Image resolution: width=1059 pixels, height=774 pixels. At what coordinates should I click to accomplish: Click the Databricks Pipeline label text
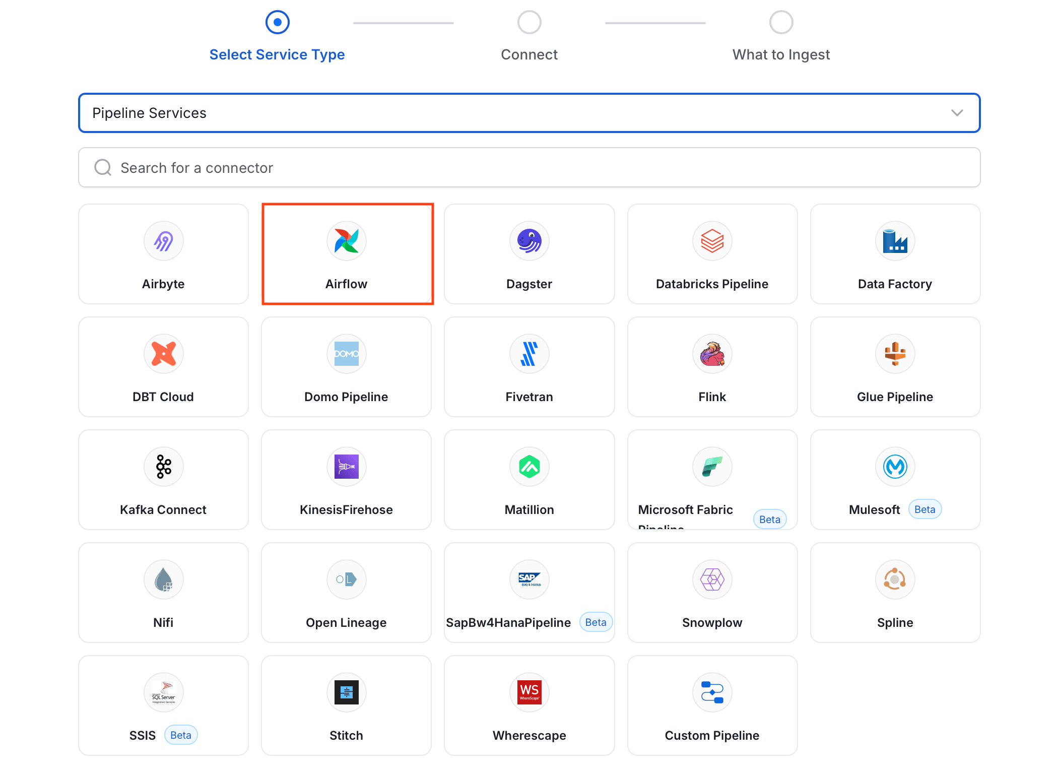(x=712, y=284)
